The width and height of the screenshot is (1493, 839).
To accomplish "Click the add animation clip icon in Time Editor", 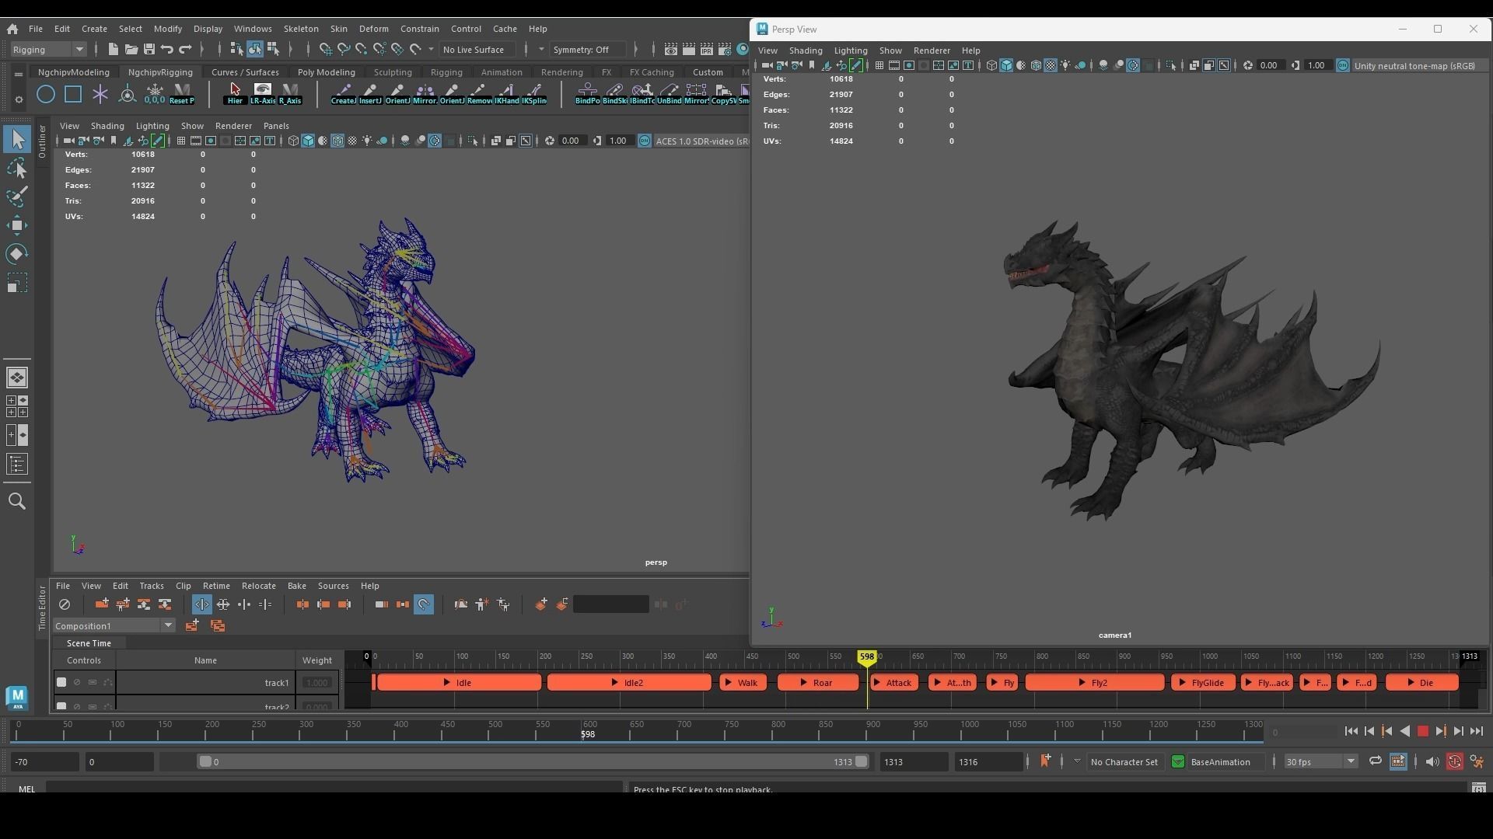I will (102, 604).
